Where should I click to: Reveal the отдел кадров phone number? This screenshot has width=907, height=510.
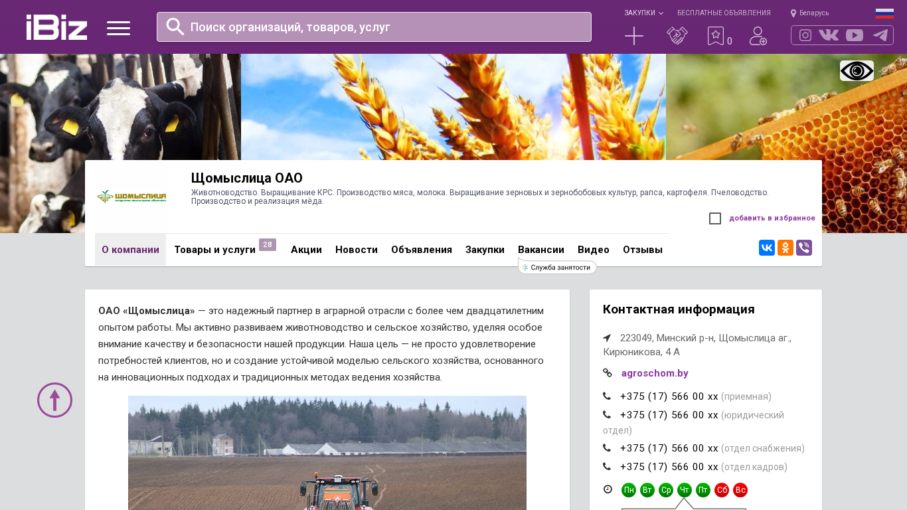[x=669, y=467]
